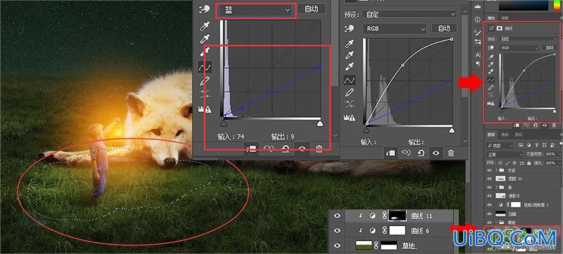Screen dimensions: 563x254
Task: Click the trash icon in the RGB curves panel
Action: pyautogui.click(x=450, y=153)
